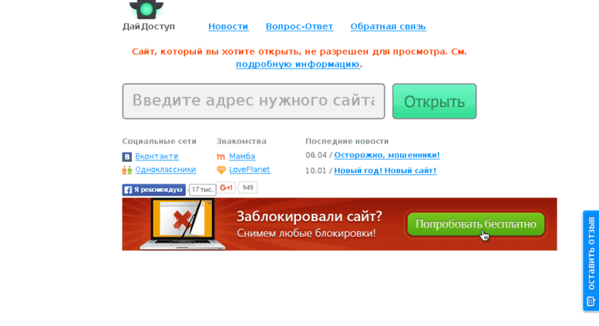Click the laptop image in the banner
The image size is (599, 326).
pos(183,224)
